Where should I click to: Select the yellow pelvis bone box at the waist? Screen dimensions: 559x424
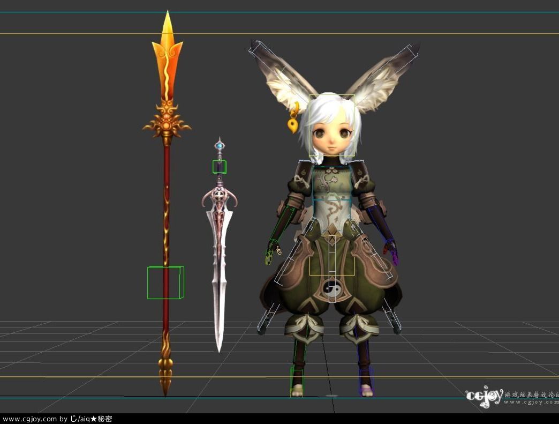tap(332, 255)
